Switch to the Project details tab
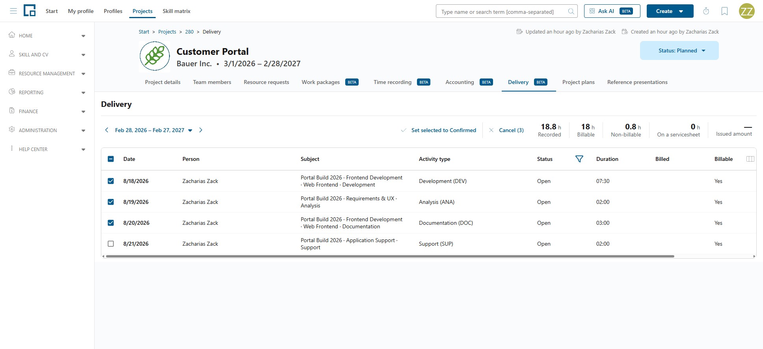This screenshot has height=349, width=763. (x=163, y=82)
